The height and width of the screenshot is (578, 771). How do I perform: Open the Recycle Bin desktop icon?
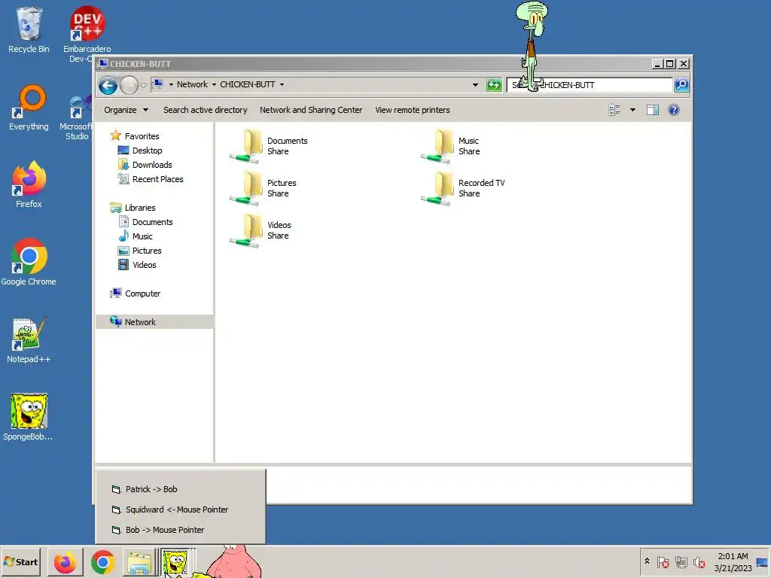[29, 30]
